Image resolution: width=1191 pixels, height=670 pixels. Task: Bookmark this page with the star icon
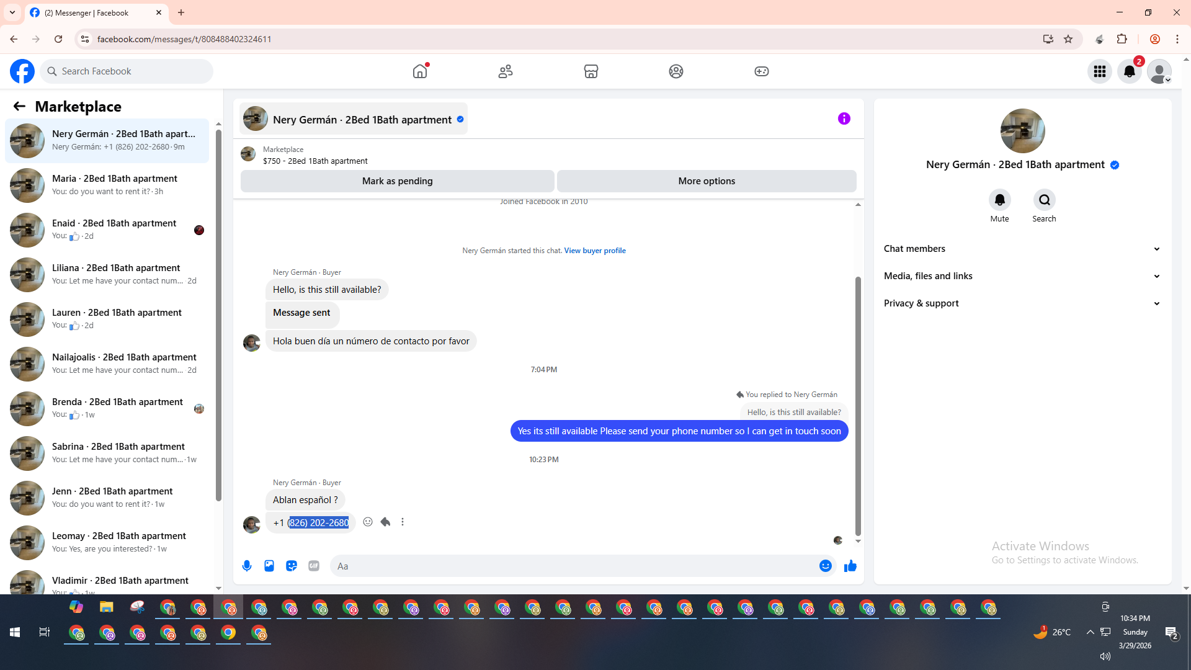(x=1068, y=39)
